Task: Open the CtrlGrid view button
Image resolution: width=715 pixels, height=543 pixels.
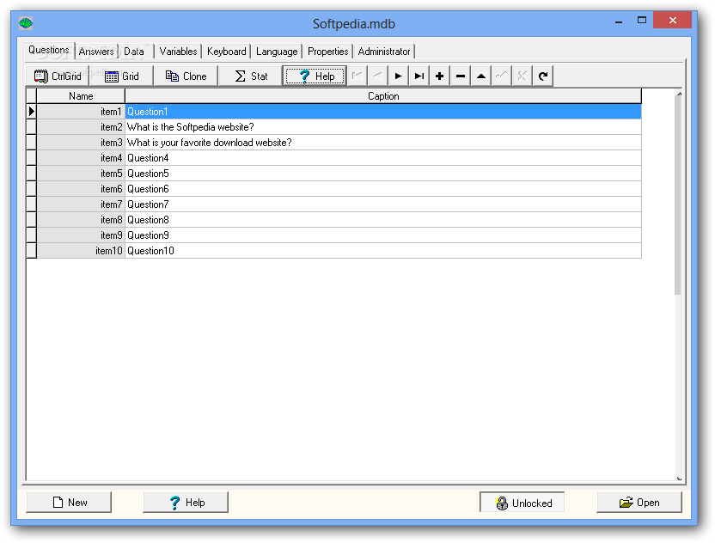Action: tap(58, 76)
